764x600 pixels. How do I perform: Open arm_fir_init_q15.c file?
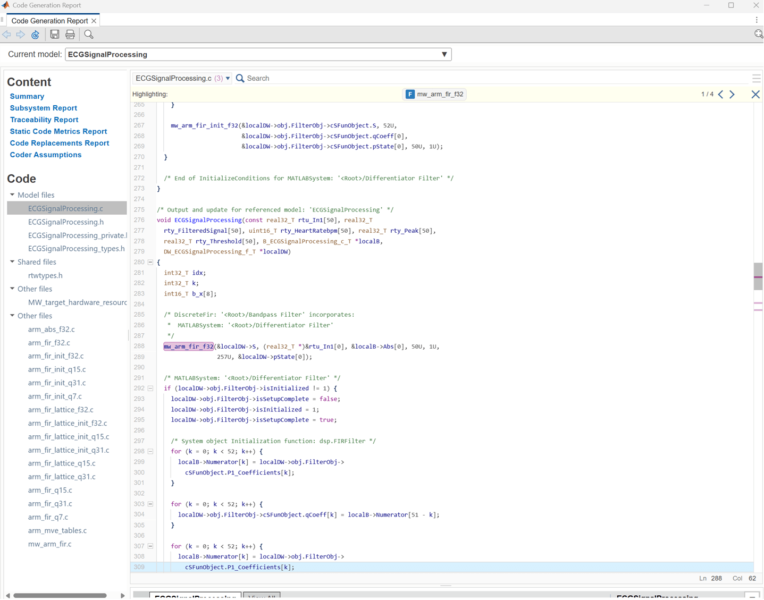click(57, 369)
